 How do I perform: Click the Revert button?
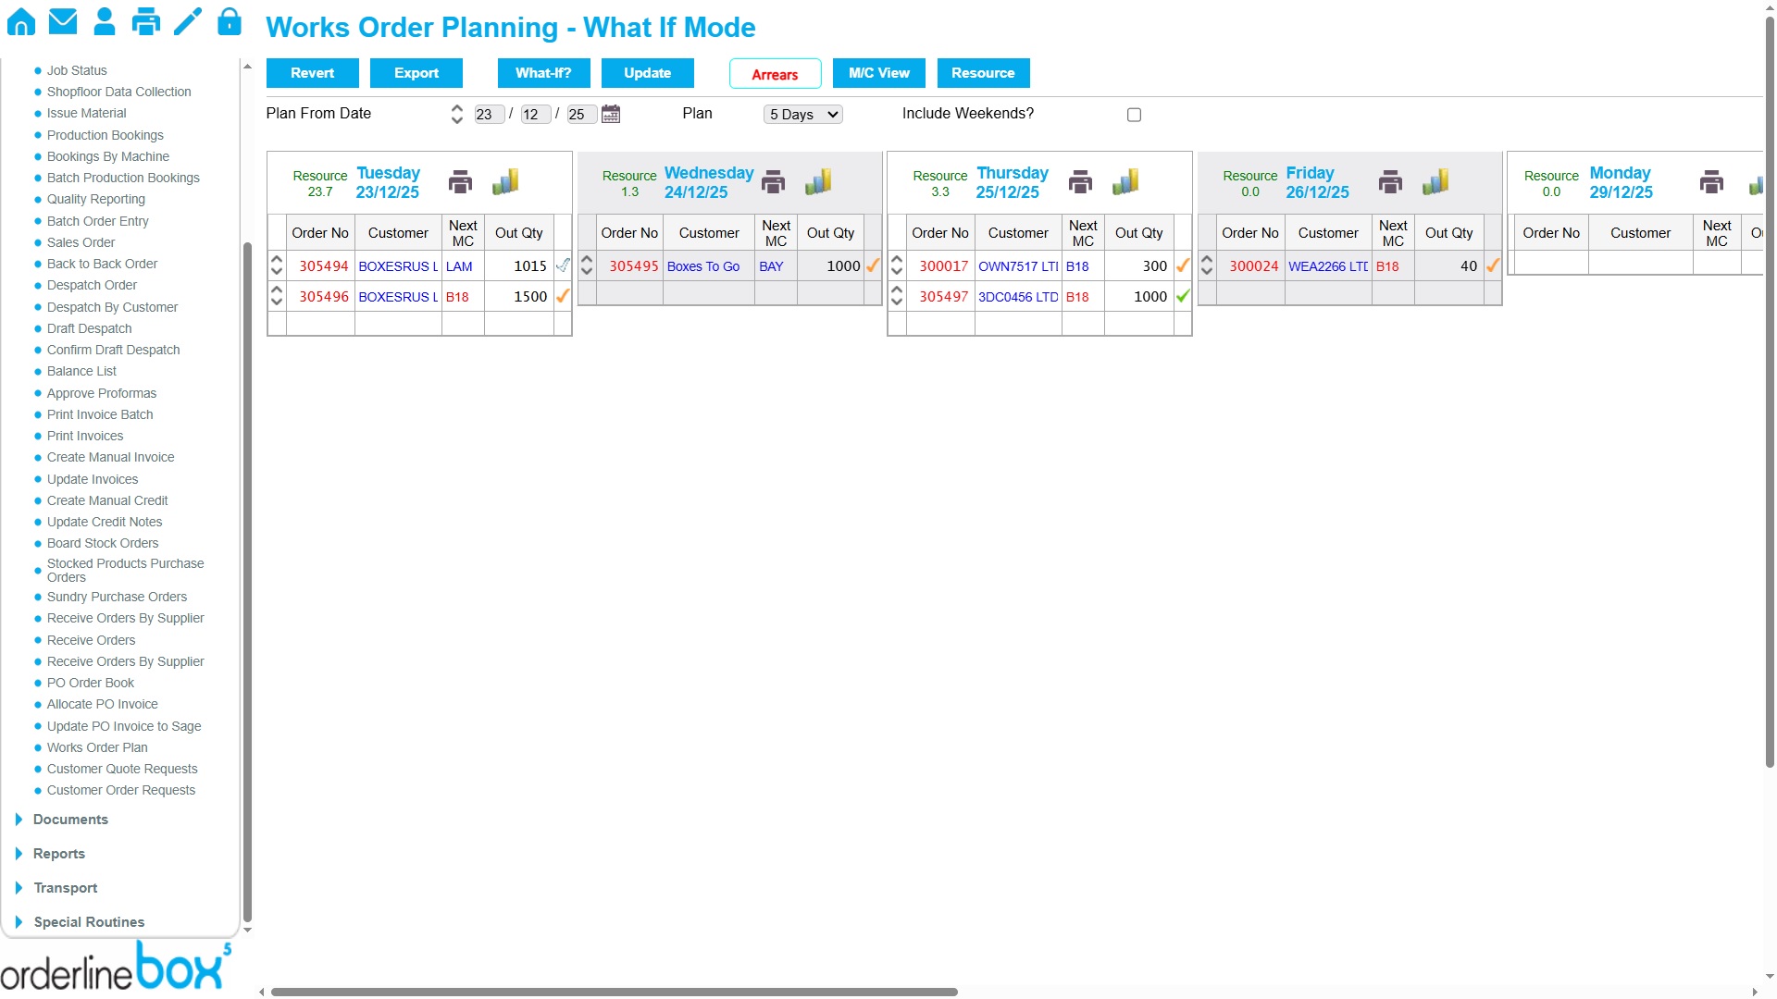tap(312, 73)
